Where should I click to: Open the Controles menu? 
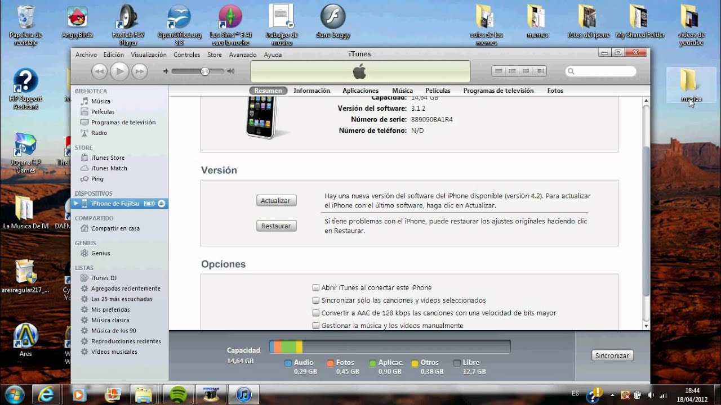186,55
